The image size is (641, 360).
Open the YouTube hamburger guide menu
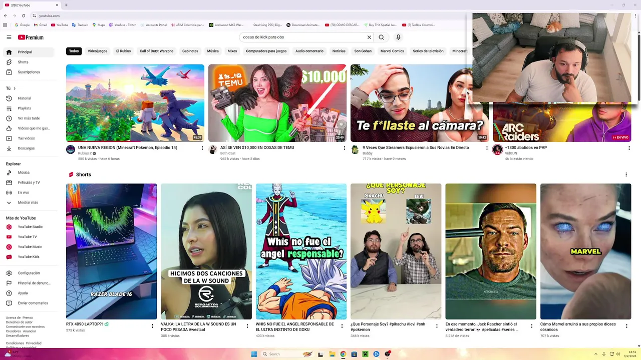9,37
